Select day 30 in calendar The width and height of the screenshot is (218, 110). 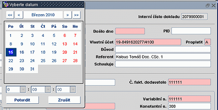22,69
